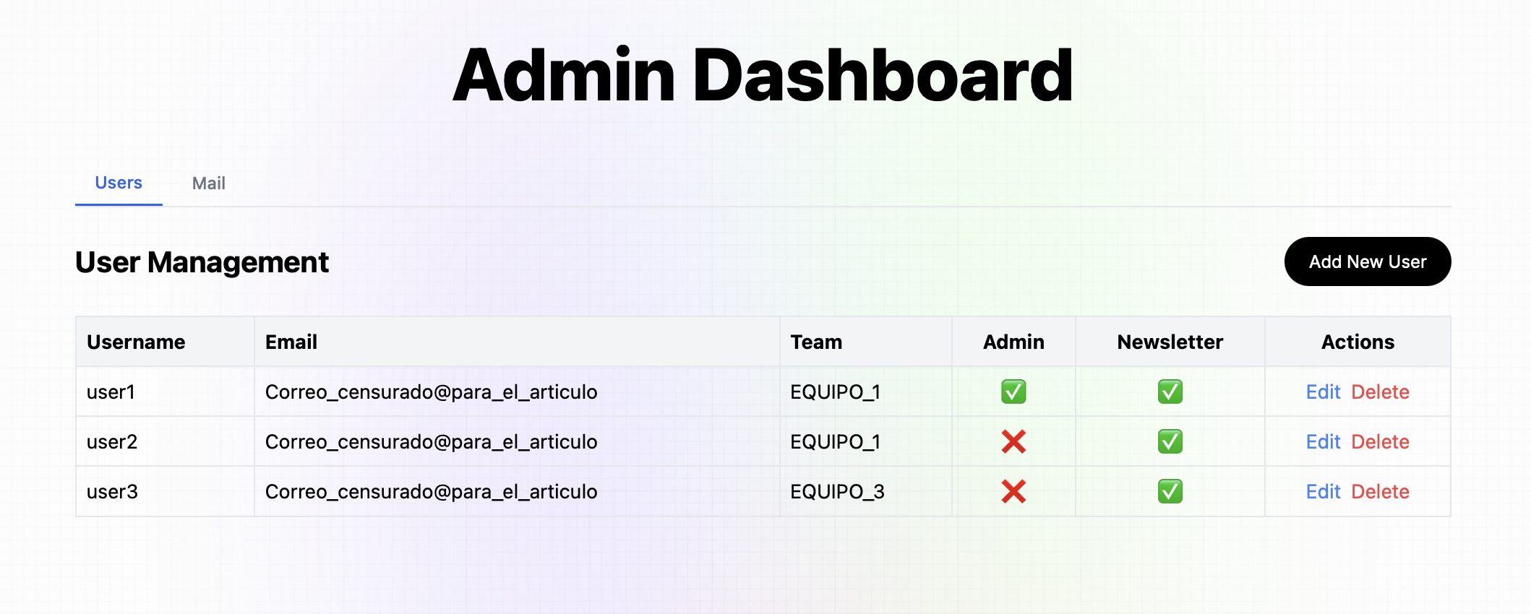Delete the user1 account
This screenshot has width=1531, height=614.
1380,392
